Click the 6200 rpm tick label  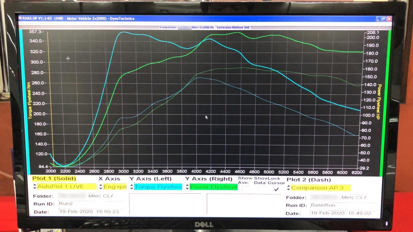pyautogui.click(x=357, y=172)
